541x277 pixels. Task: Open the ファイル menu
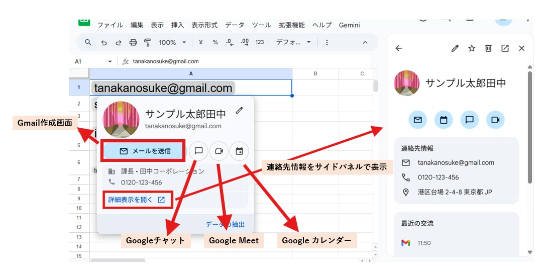click(110, 25)
